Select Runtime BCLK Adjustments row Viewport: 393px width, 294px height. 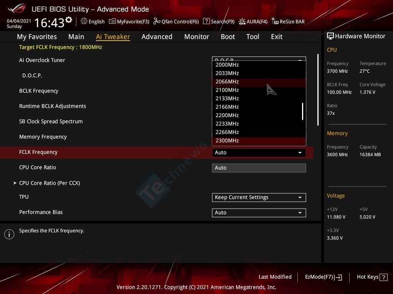(52, 106)
